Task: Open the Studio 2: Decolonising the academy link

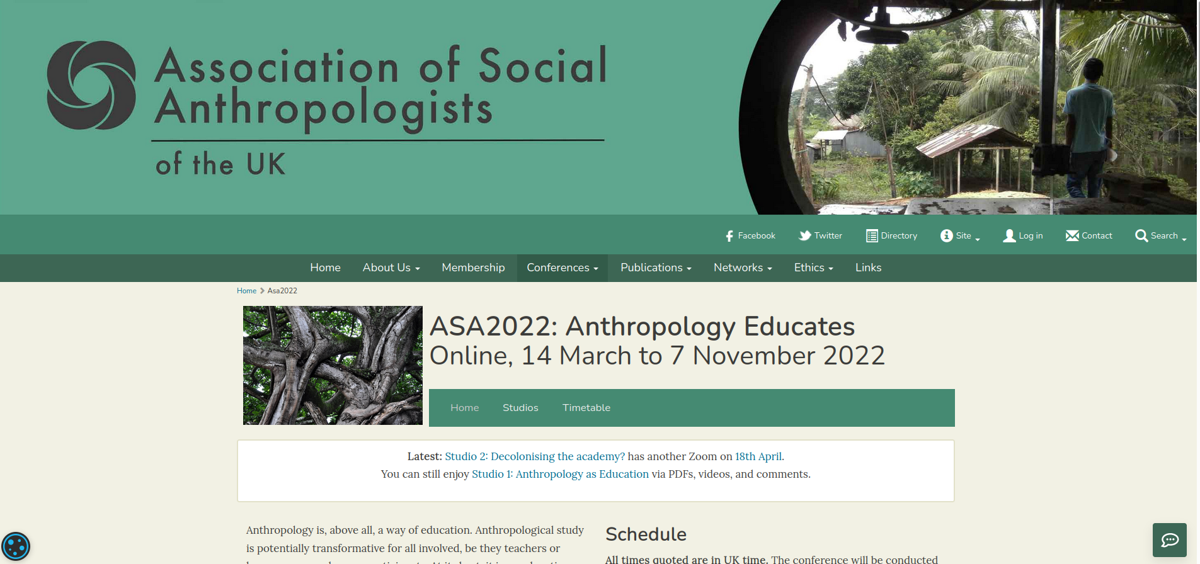Action: click(x=534, y=456)
